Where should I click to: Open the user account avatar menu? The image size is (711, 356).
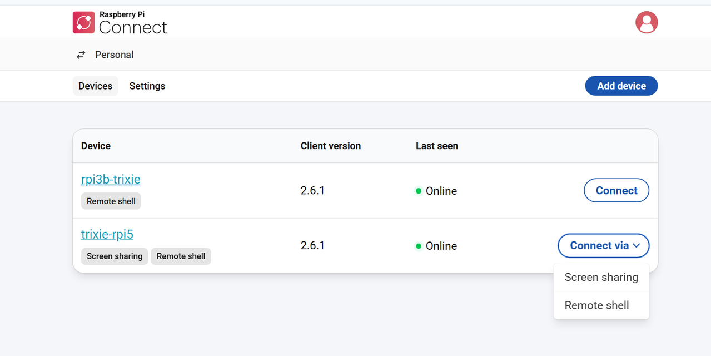coord(647,22)
